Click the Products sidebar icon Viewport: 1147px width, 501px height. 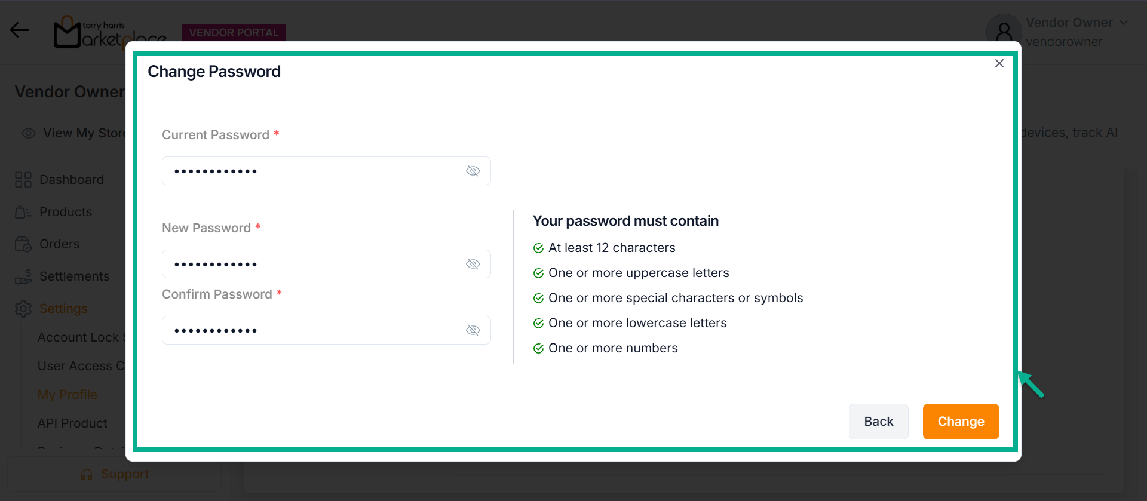23,212
